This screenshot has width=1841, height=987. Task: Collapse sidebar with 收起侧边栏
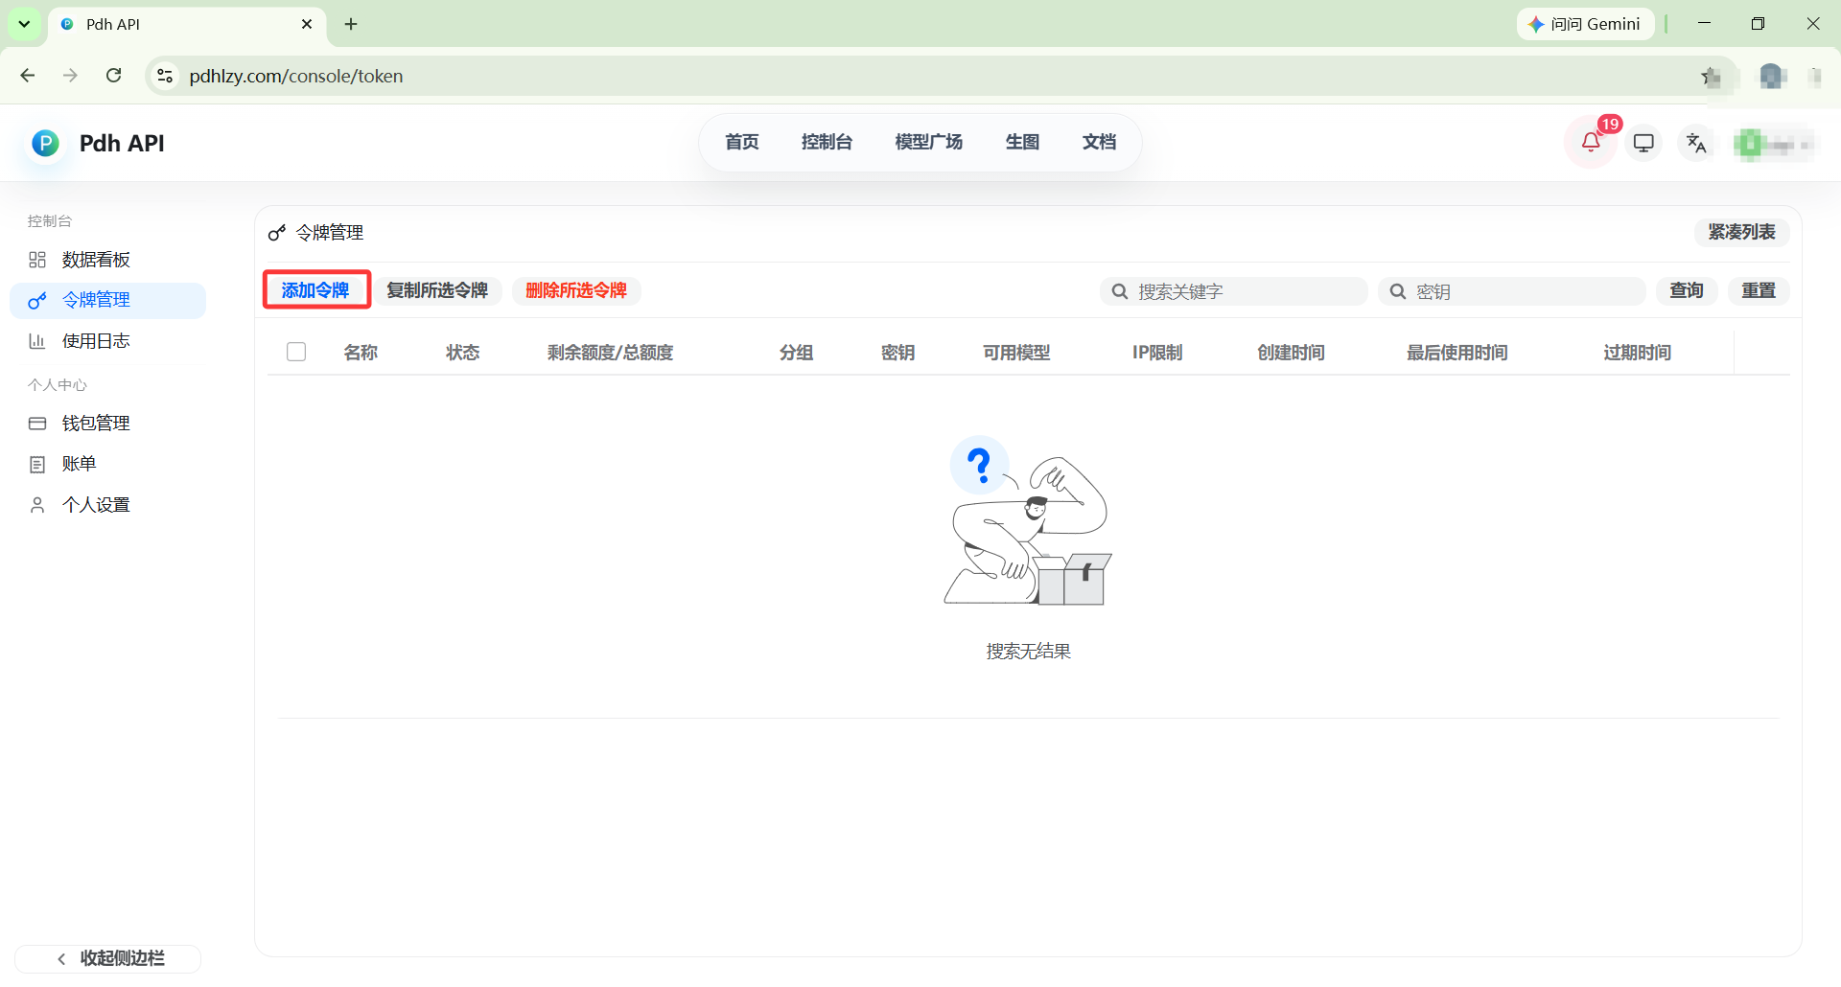tap(108, 958)
